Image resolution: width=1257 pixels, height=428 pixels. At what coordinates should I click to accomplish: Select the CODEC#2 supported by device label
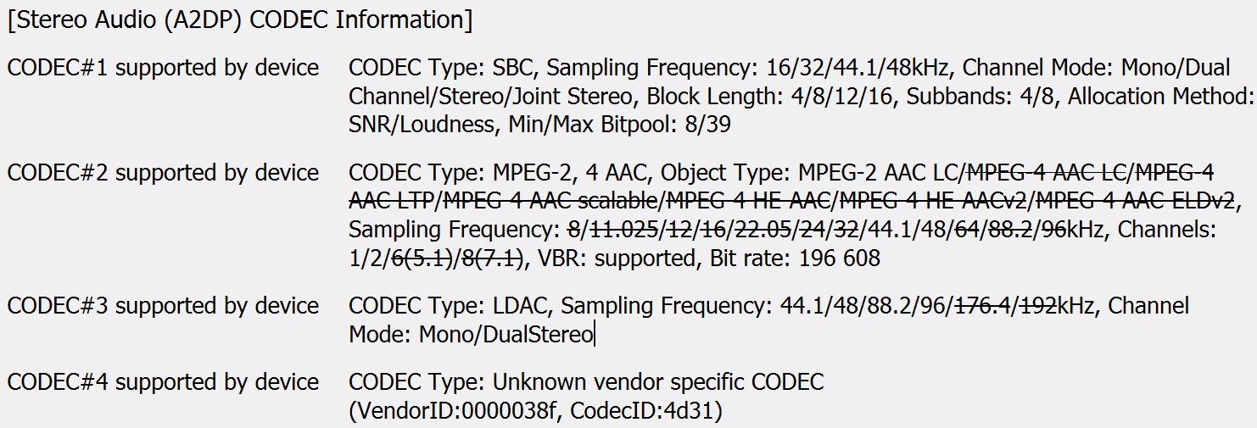163,173
